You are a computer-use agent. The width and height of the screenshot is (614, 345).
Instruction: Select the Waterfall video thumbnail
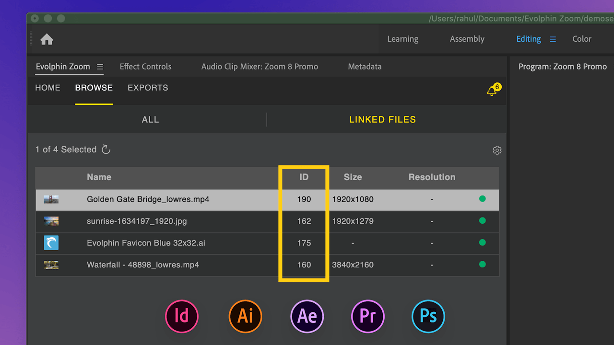coord(51,264)
